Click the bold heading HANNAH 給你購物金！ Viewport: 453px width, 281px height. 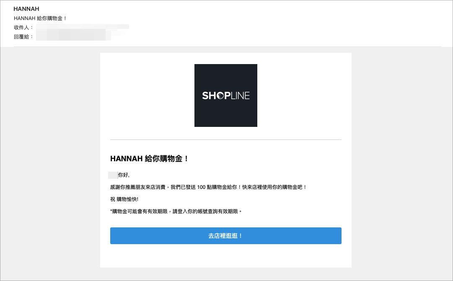pyautogui.click(x=149, y=159)
